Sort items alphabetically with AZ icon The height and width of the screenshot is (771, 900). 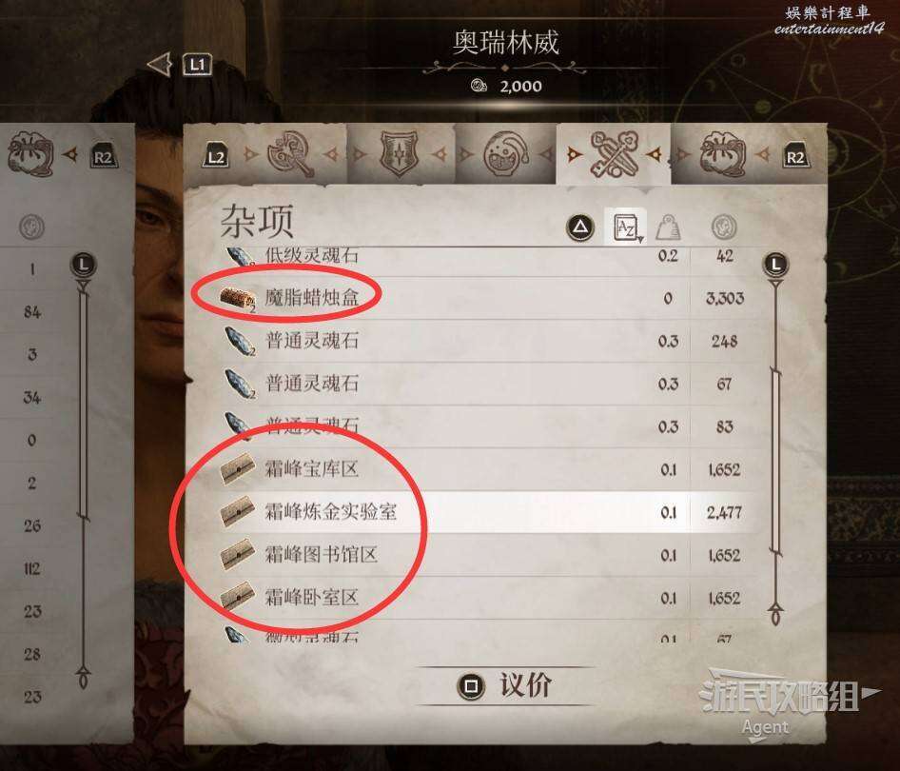point(627,227)
